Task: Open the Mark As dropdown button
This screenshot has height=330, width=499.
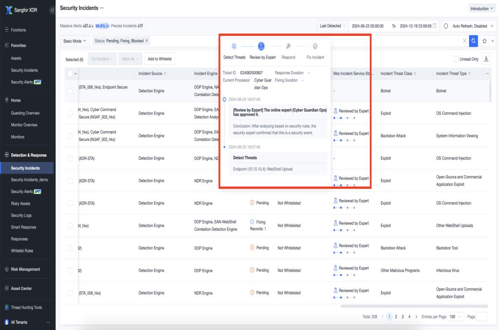Action: [130, 59]
